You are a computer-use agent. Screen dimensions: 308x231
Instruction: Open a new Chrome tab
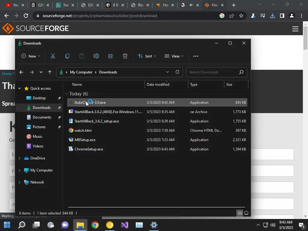coord(233,5)
